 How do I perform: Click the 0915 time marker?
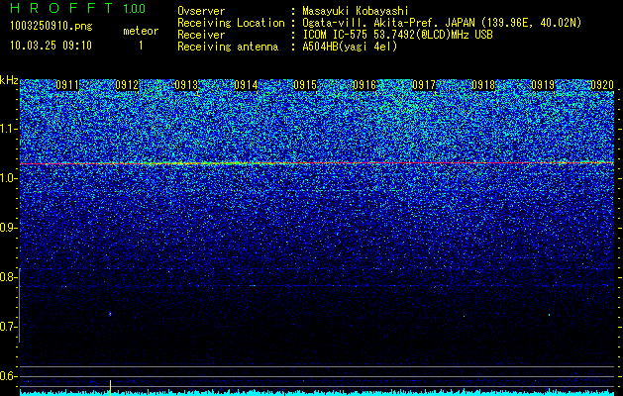305,85
